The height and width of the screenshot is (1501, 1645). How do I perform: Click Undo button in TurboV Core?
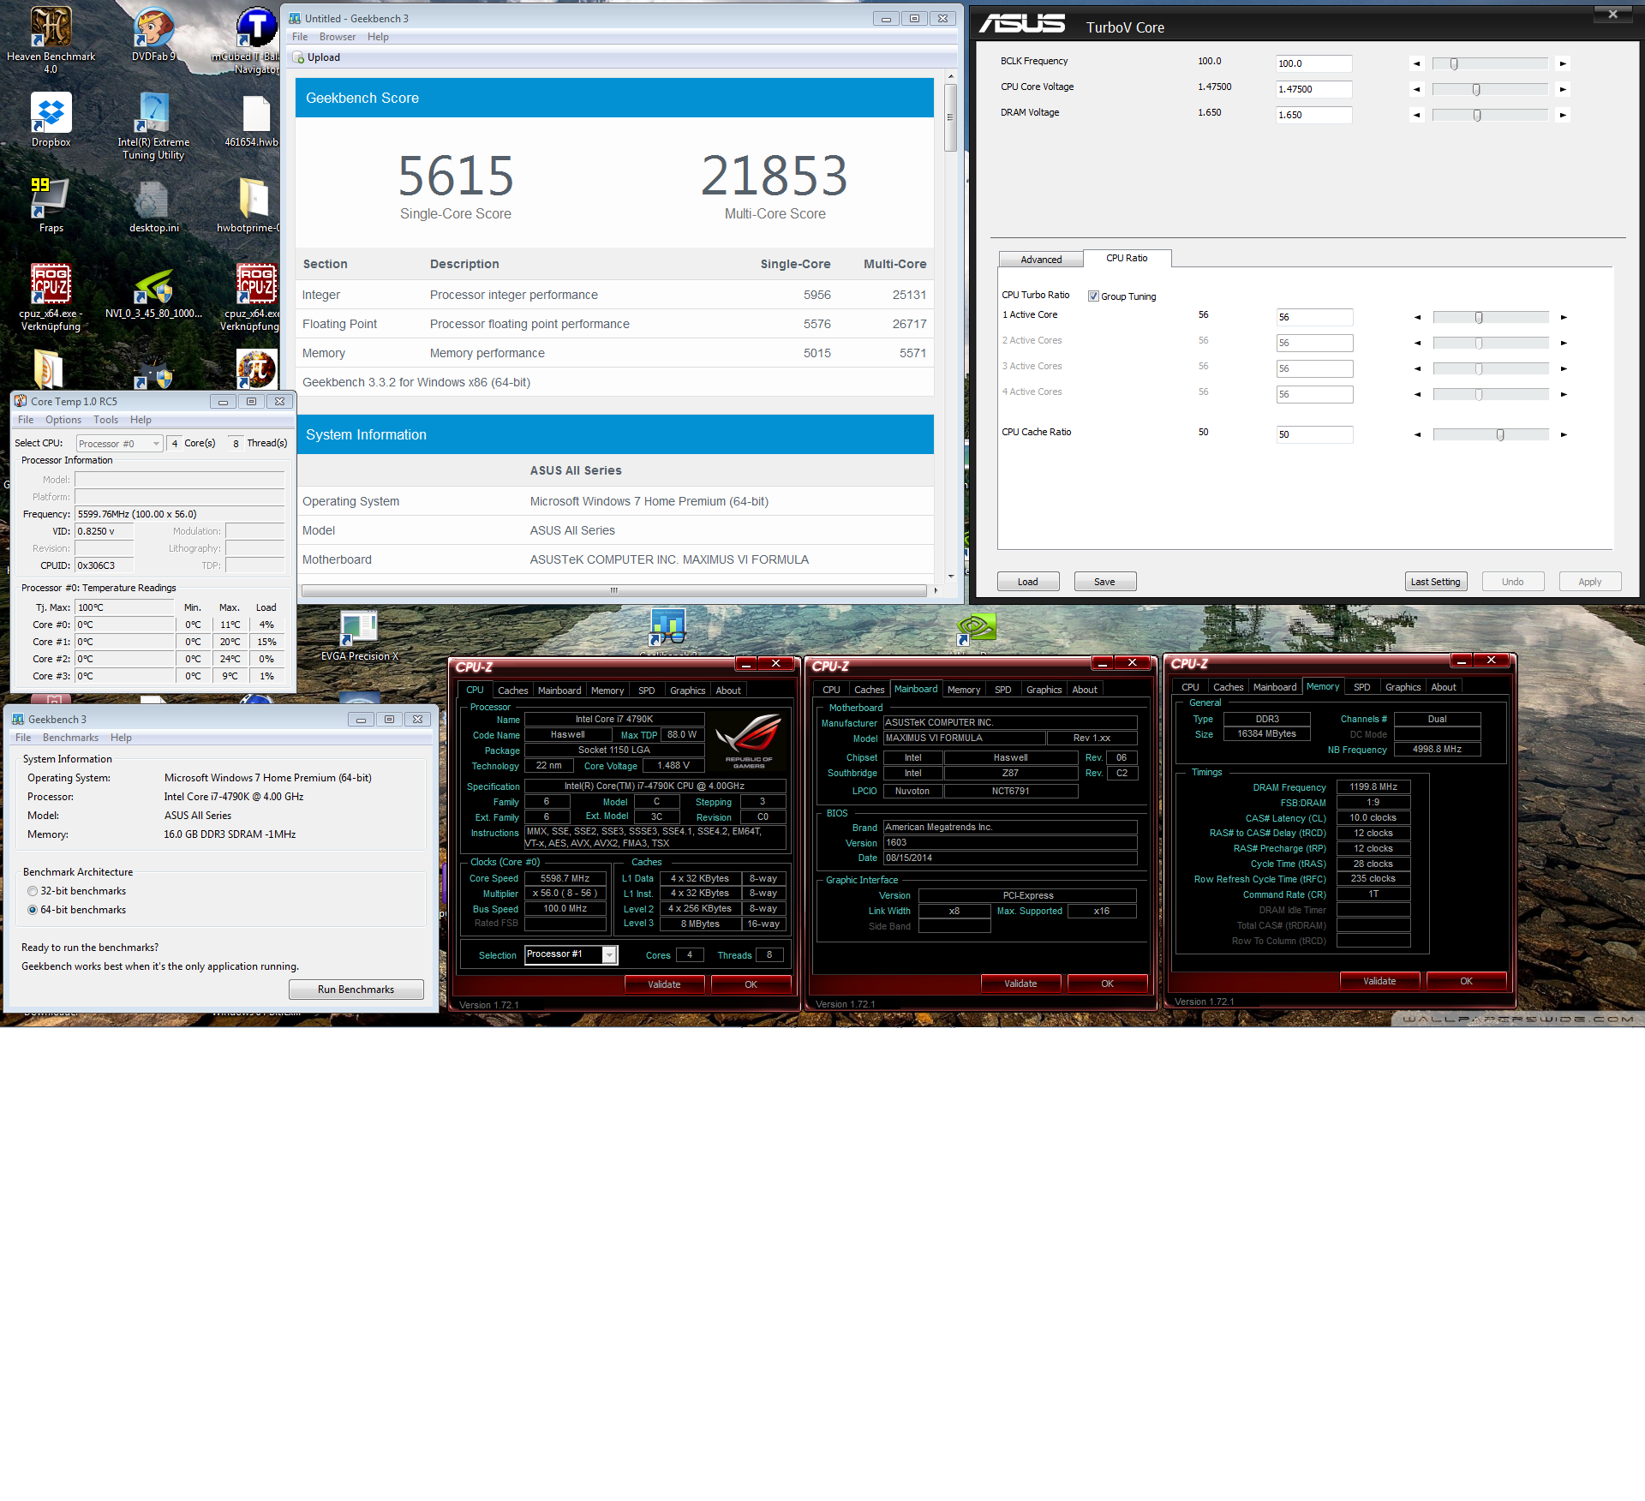coord(1513,582)
